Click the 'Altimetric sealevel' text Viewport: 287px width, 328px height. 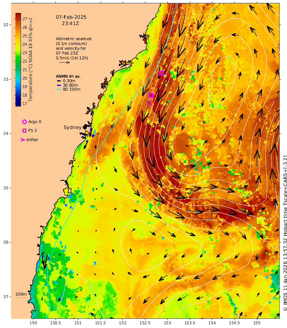click(74, 39)
